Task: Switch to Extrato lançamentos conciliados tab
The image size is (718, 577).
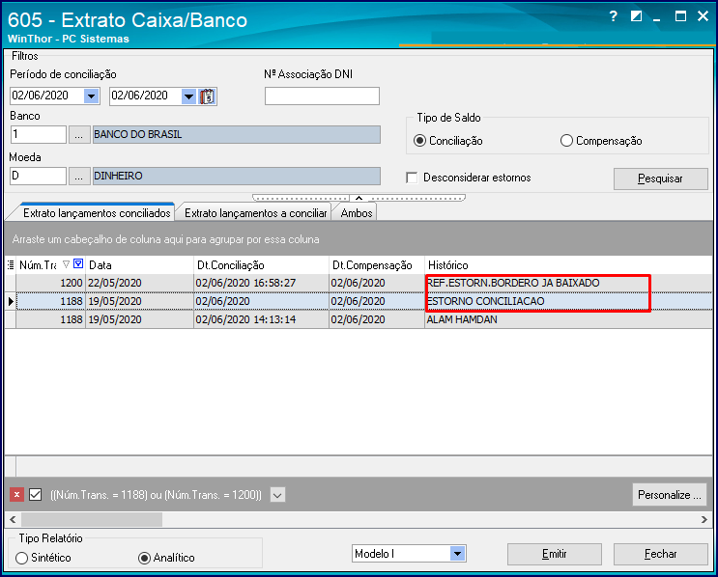Action: (97, 213)
